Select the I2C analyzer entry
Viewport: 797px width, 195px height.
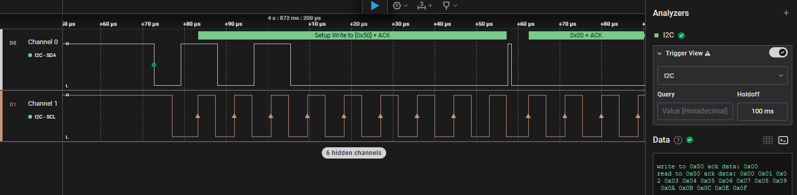[669, 35]
